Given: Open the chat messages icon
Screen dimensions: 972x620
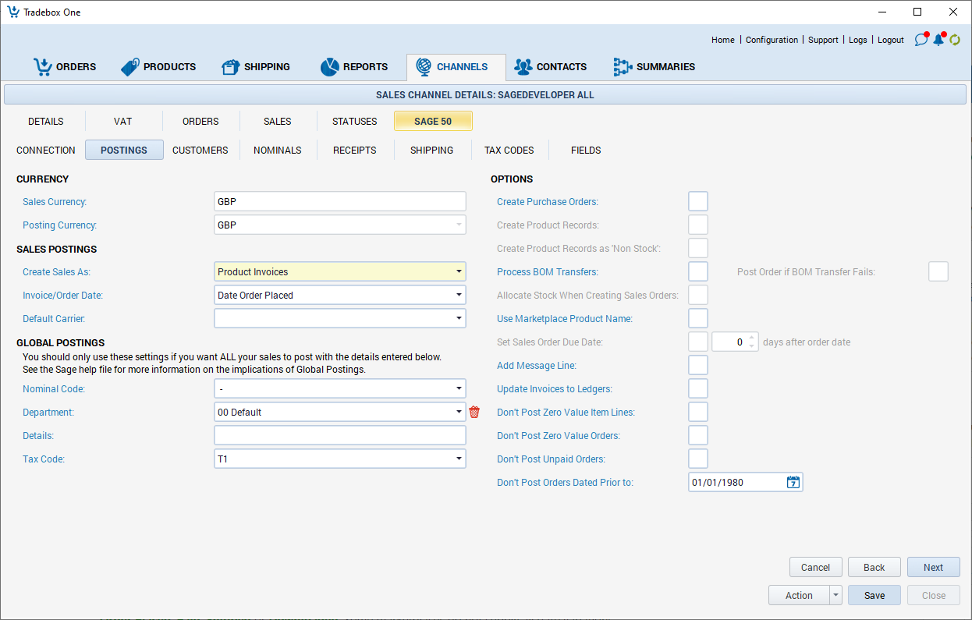Looking at the screenshot, I should tap(921, 40).
